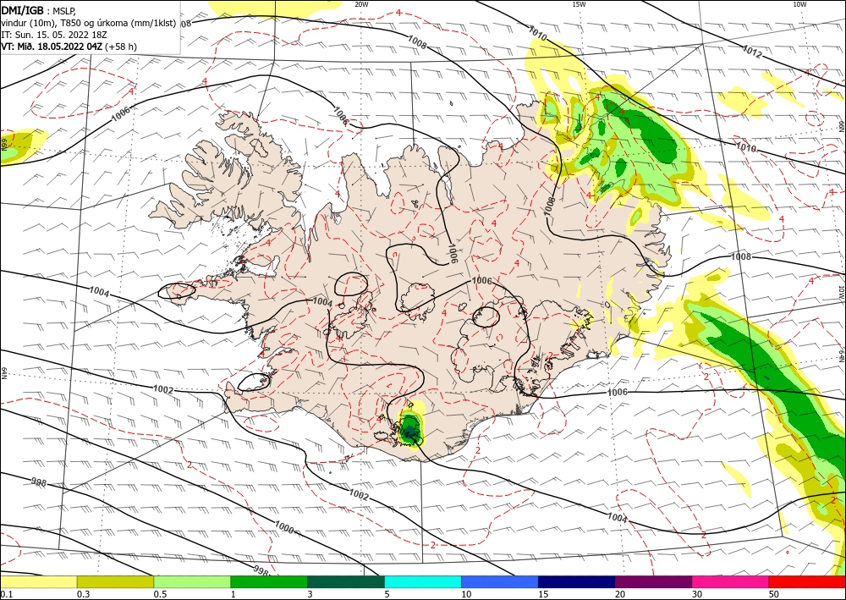Click the legend value "20"
Screen dimensions: 846x600
(620, 594)
